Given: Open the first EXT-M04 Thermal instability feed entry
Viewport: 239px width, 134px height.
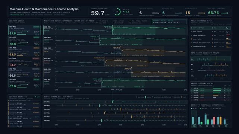Looking at the screenshot, I should (24, 104).
